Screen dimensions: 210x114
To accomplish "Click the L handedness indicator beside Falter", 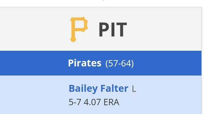I will coord(134,89).
